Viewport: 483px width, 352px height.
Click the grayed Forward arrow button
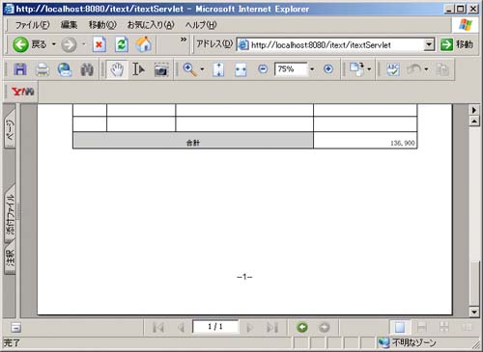pos(69,44)
